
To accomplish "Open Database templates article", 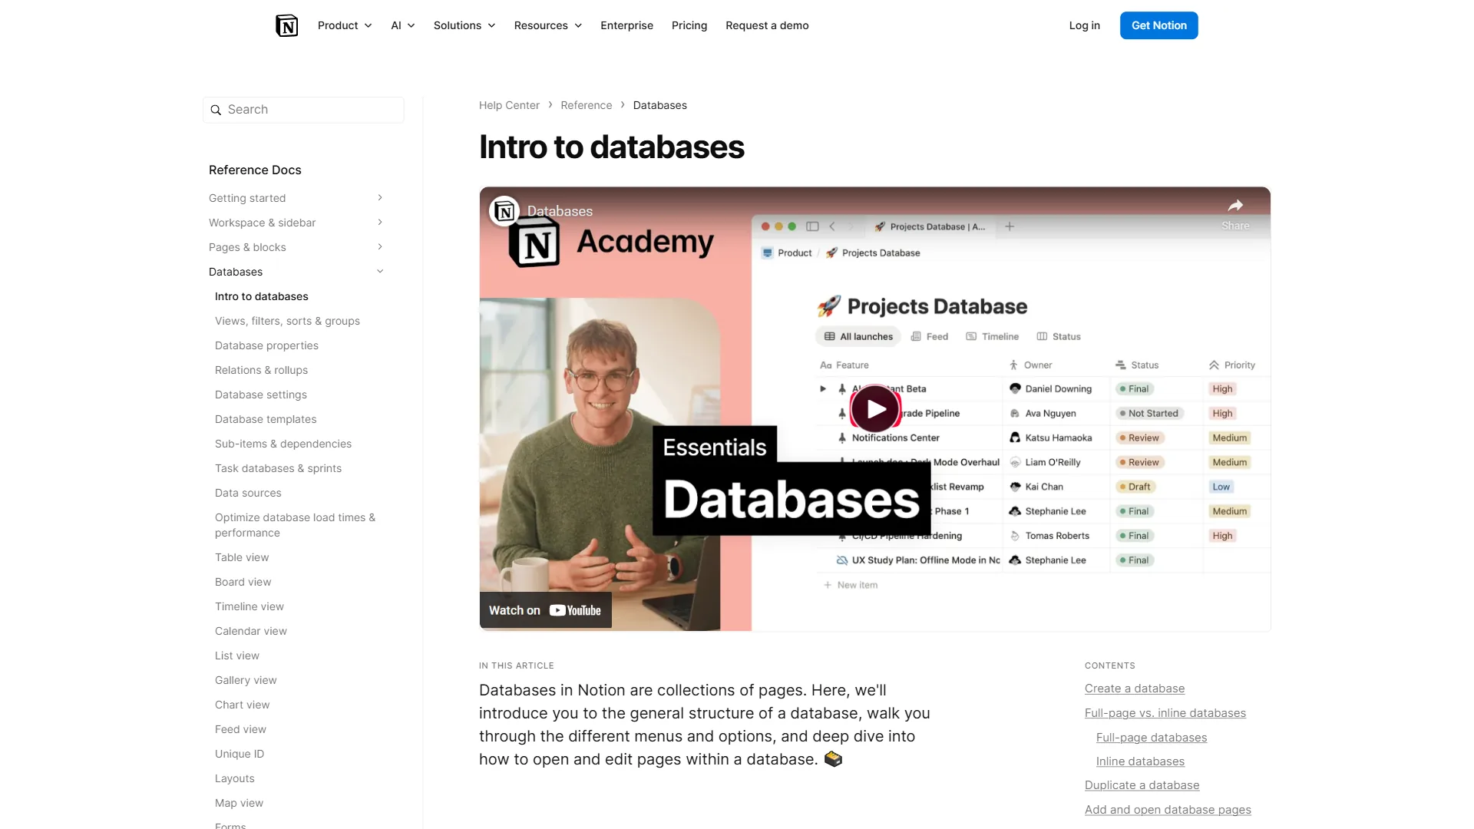I will tap(266, 419).
